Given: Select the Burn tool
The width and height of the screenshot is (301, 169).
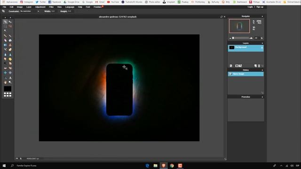Looking at the screenshot, I should click(x=10, y=64).
